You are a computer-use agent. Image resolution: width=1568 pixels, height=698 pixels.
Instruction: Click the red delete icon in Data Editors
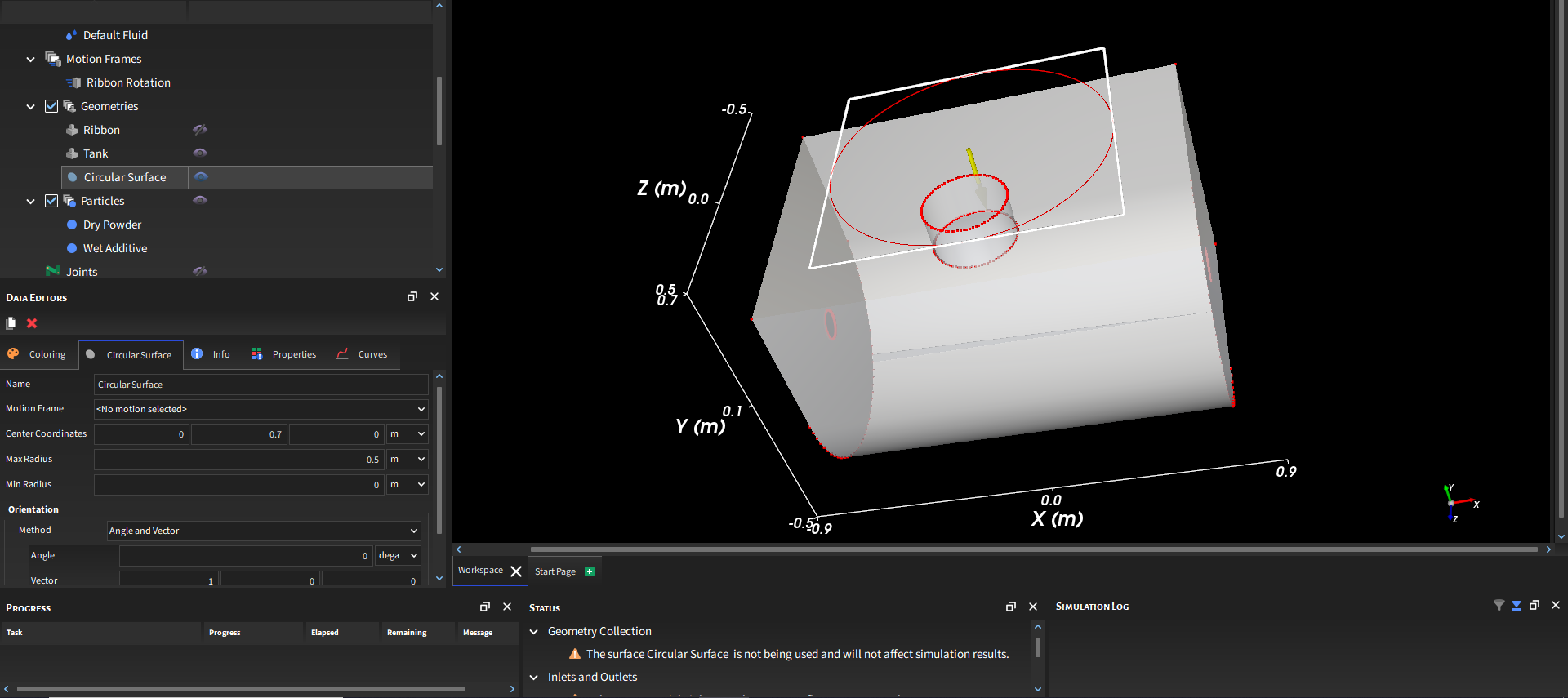[x=32, y=323]
